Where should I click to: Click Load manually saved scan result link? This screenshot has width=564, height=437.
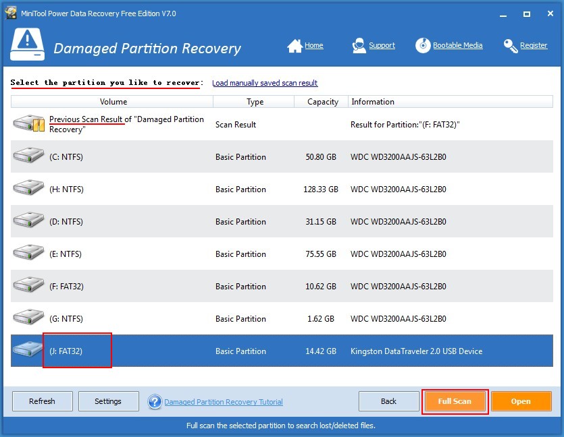(265, 83)
